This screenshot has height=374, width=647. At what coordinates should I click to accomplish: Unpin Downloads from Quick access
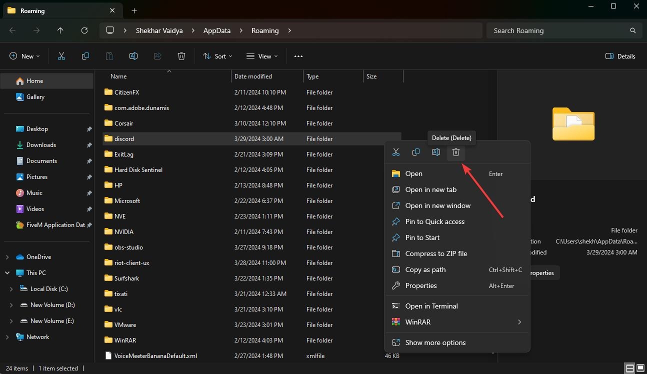[x=89, y=145]
